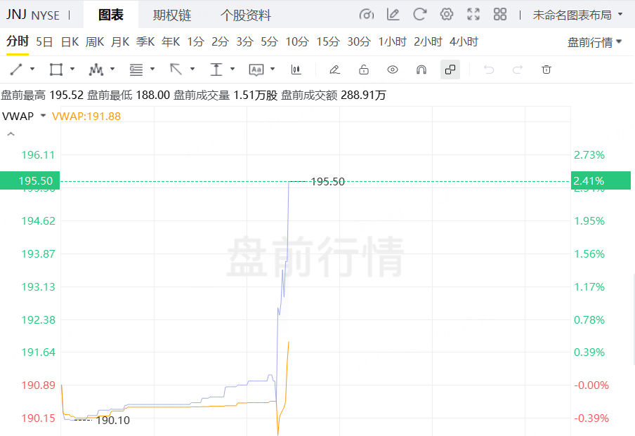Select the 日K timeframe
The height and width of the screenshot is (436, 635).
tap(70, 42)
